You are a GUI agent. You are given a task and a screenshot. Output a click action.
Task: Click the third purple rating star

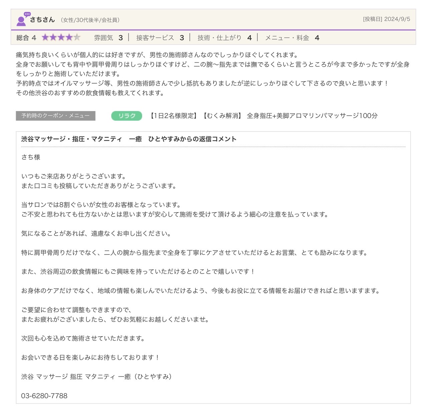click(61, 37)
